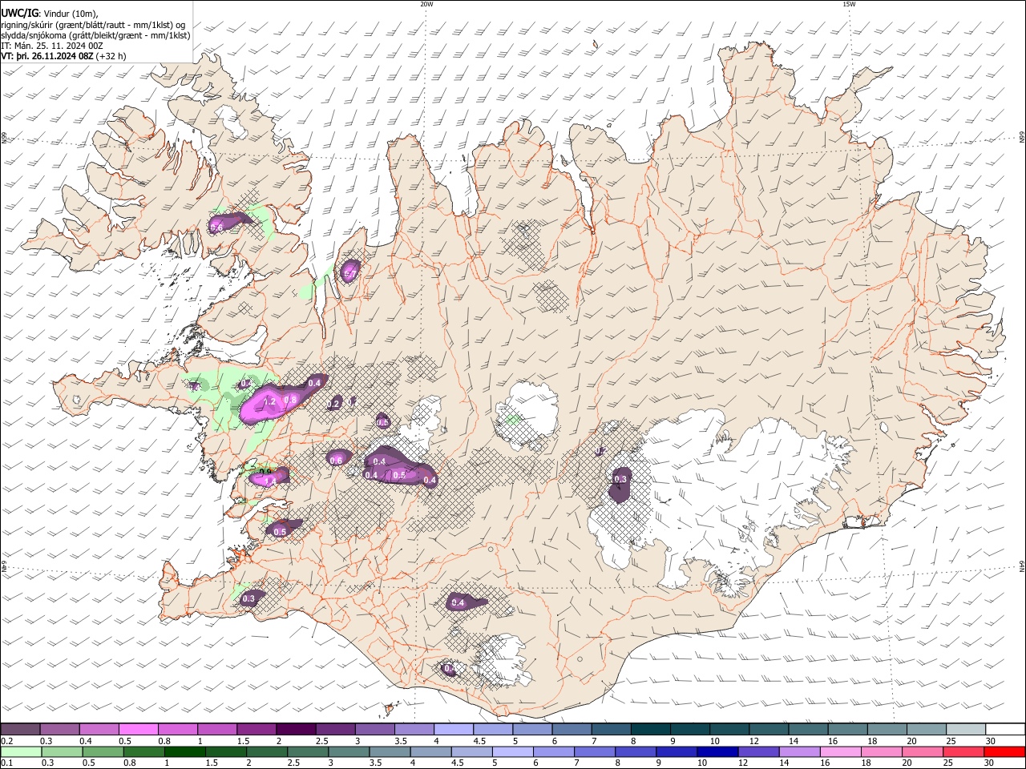Click the 'UWC/IG: Vindur (10m)' title text
The height and width of the screenshot is (769, 1026).
49,14
